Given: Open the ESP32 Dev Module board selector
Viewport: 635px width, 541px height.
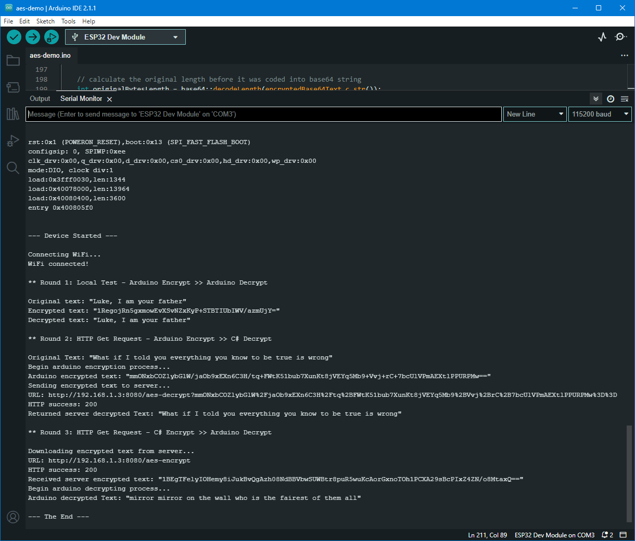Looking at the screenshot, I should pos(125,37).
